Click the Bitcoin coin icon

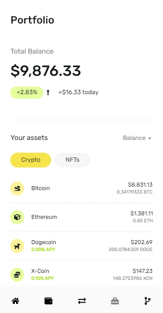pos(17,188)
